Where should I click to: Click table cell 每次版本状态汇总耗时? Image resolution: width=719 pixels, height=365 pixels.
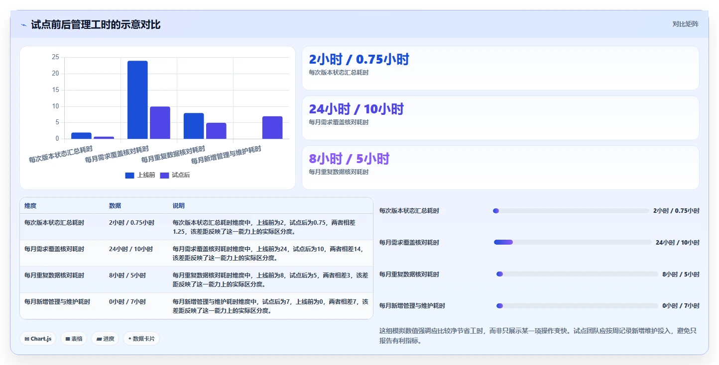coord(54,223)
